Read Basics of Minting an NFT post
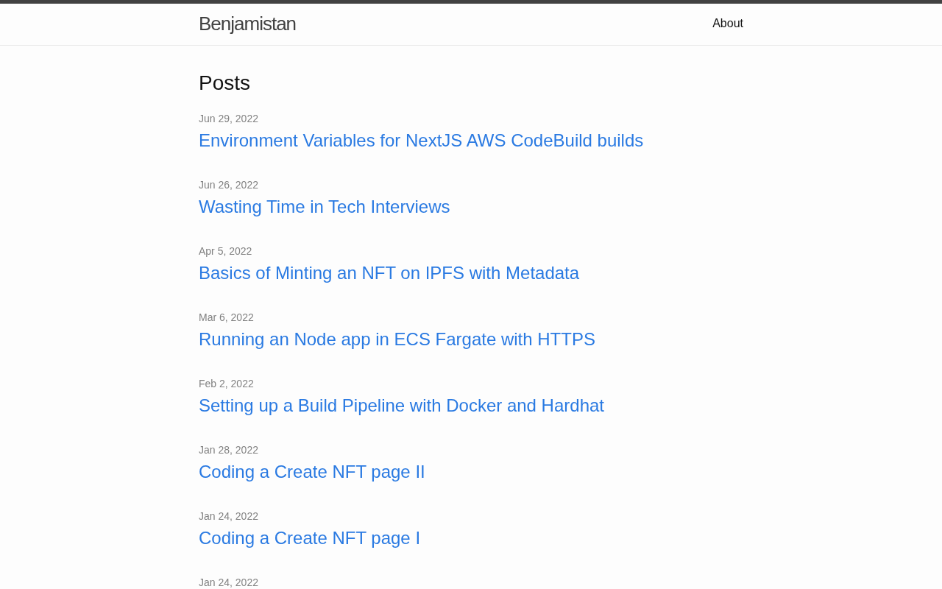The image size is (942, 589). 389,273
